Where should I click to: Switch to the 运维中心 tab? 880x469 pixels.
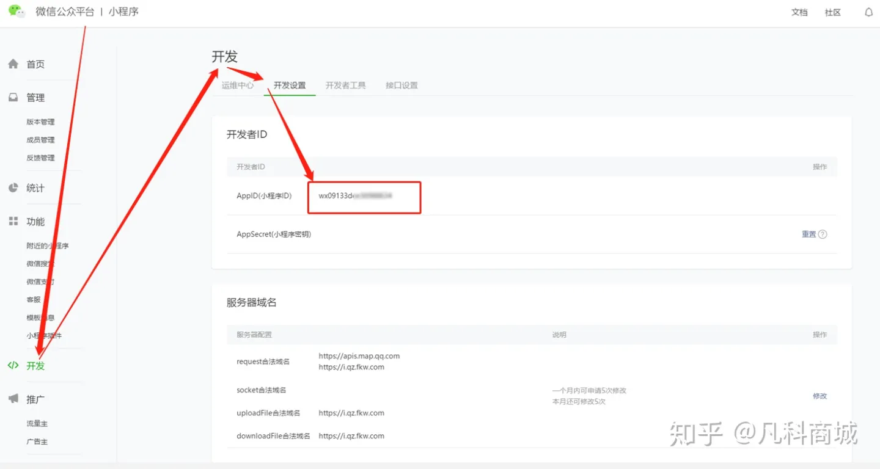click(238, 85)
